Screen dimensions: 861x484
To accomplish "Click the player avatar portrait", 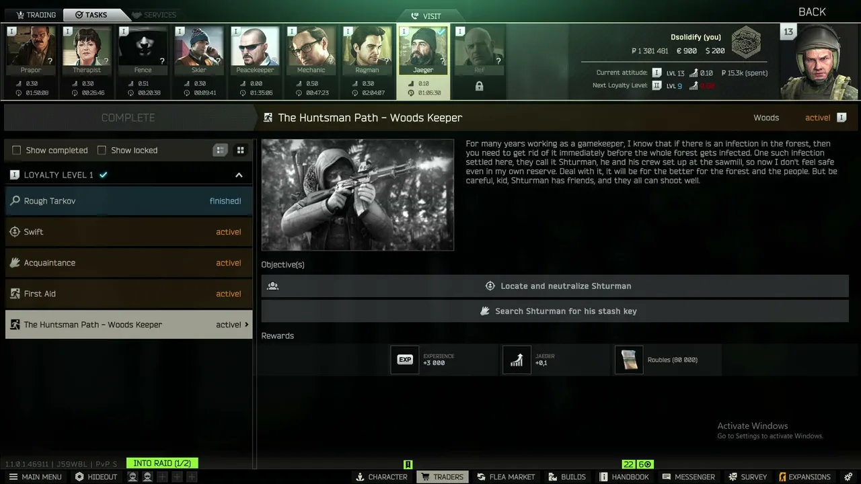I will point(819,61).
